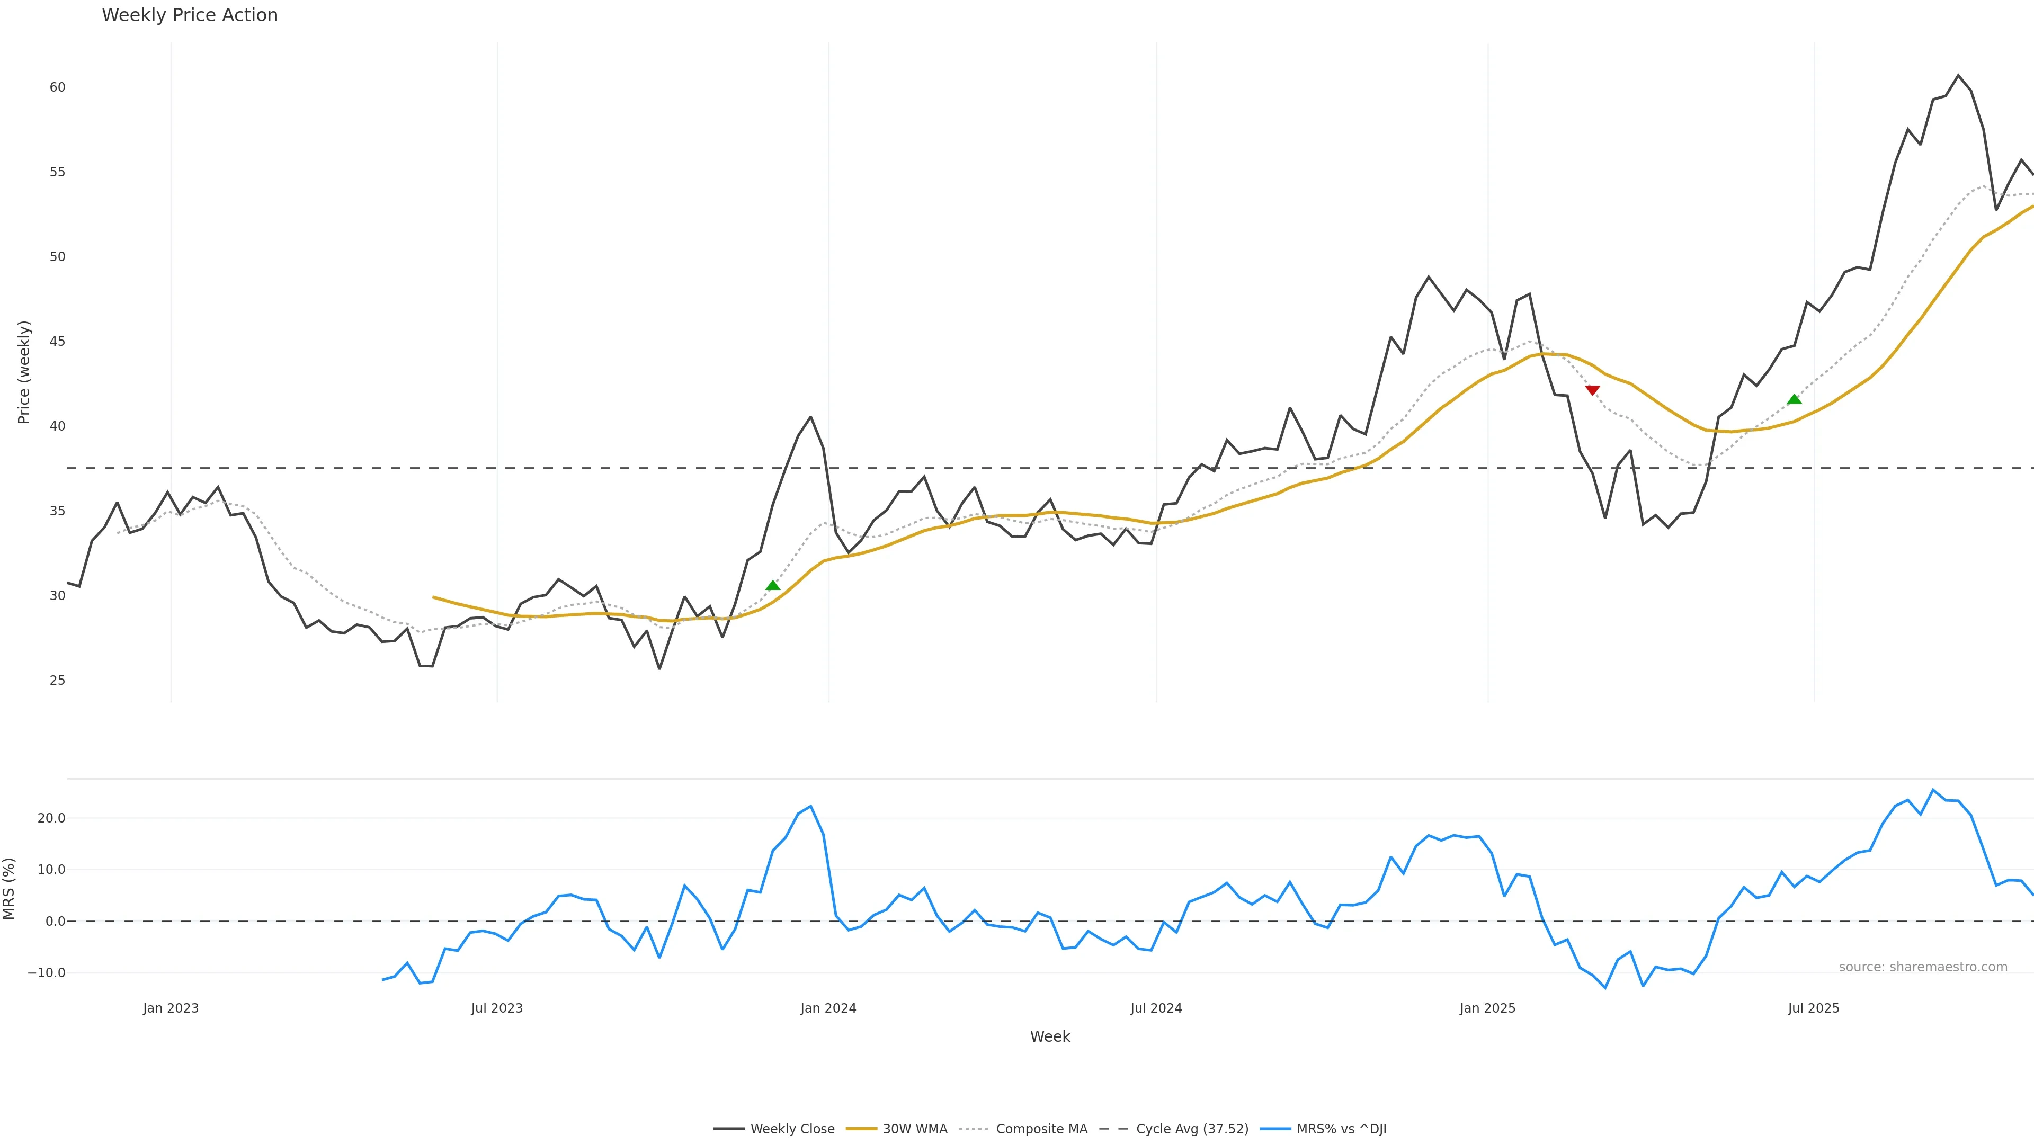Click the green buy triangle near June 2025
2034x1144 pixels.
[x=1794, y=399]
